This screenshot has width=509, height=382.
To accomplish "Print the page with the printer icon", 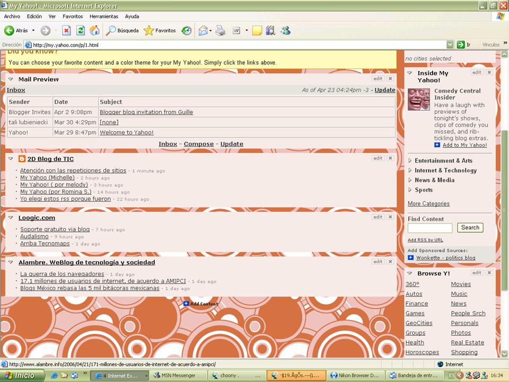I will coord(221,31).
